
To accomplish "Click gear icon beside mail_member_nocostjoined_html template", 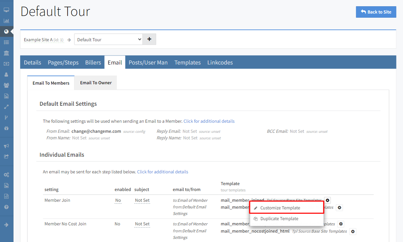I will tap(352, 231).
